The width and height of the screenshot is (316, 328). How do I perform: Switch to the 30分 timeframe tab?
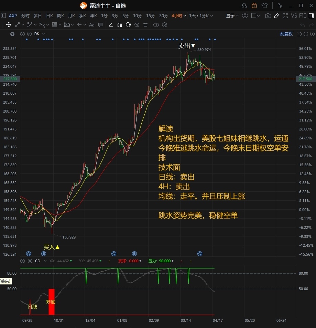[163, 16]
